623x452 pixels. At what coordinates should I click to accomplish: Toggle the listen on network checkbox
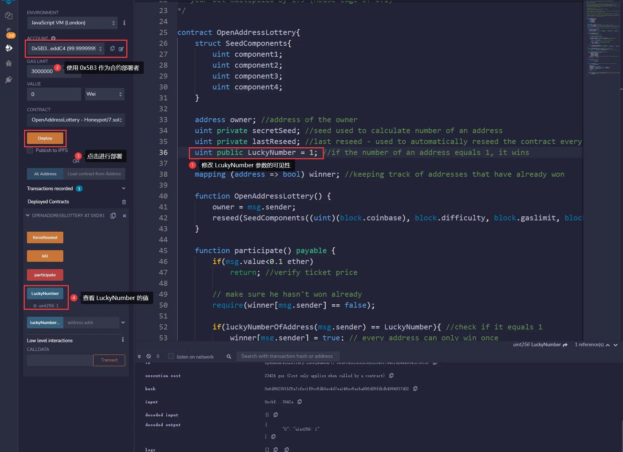171,356
